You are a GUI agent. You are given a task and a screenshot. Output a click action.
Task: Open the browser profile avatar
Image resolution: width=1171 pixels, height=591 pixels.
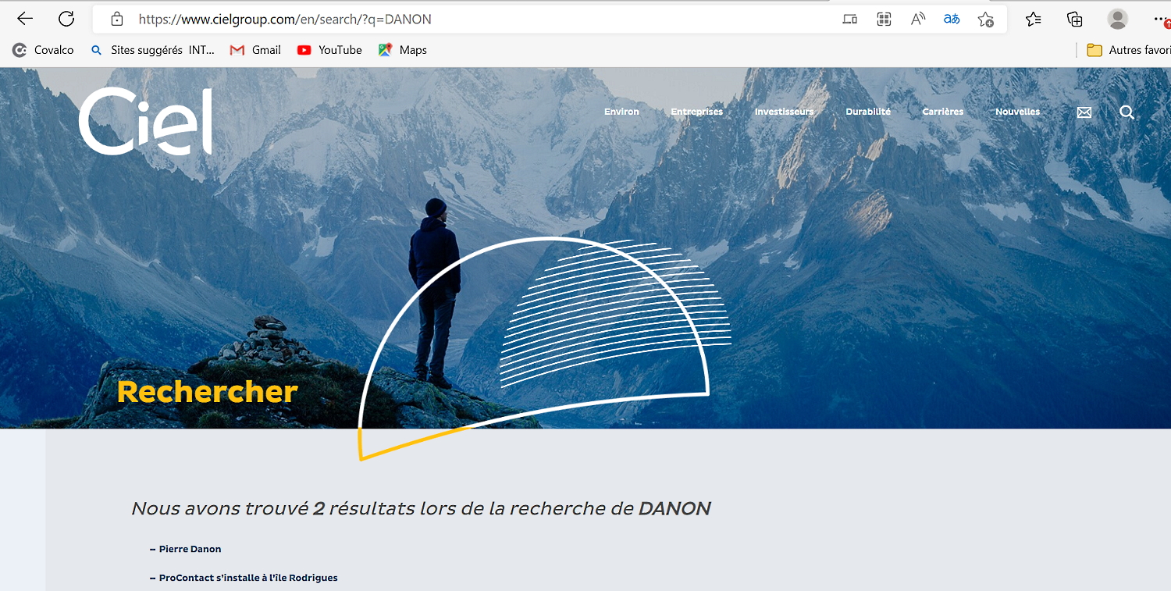pos(1118,19)
